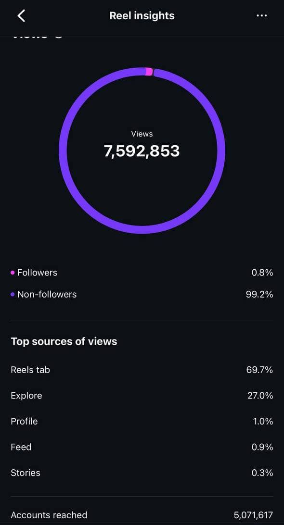Tap the back arrow to exit insights

21,15
